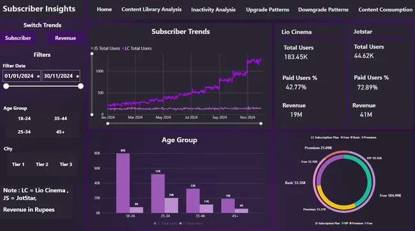Viewport: 415px width, 231px height.
Task: Click top handle of vertical zoom slider
Action: (92, 54)
